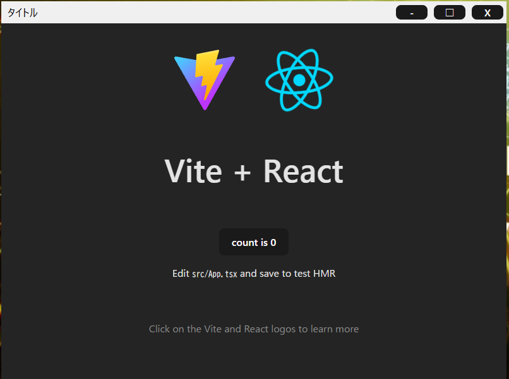Click the maximize square button
This screenshot has width=509, height=379.
pos(449,12)
